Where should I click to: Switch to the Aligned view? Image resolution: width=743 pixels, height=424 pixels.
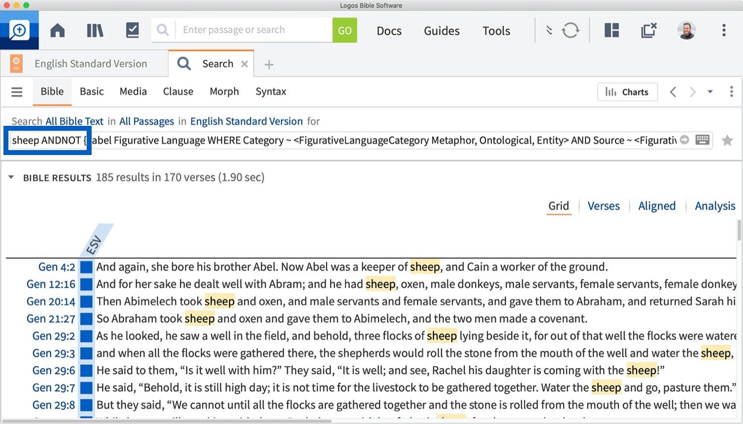(657, 206)
